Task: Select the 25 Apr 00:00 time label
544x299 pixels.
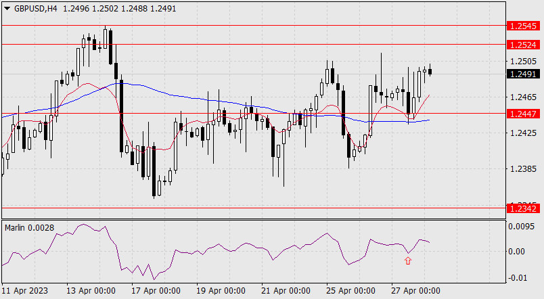Action: [x=351, y=290]
